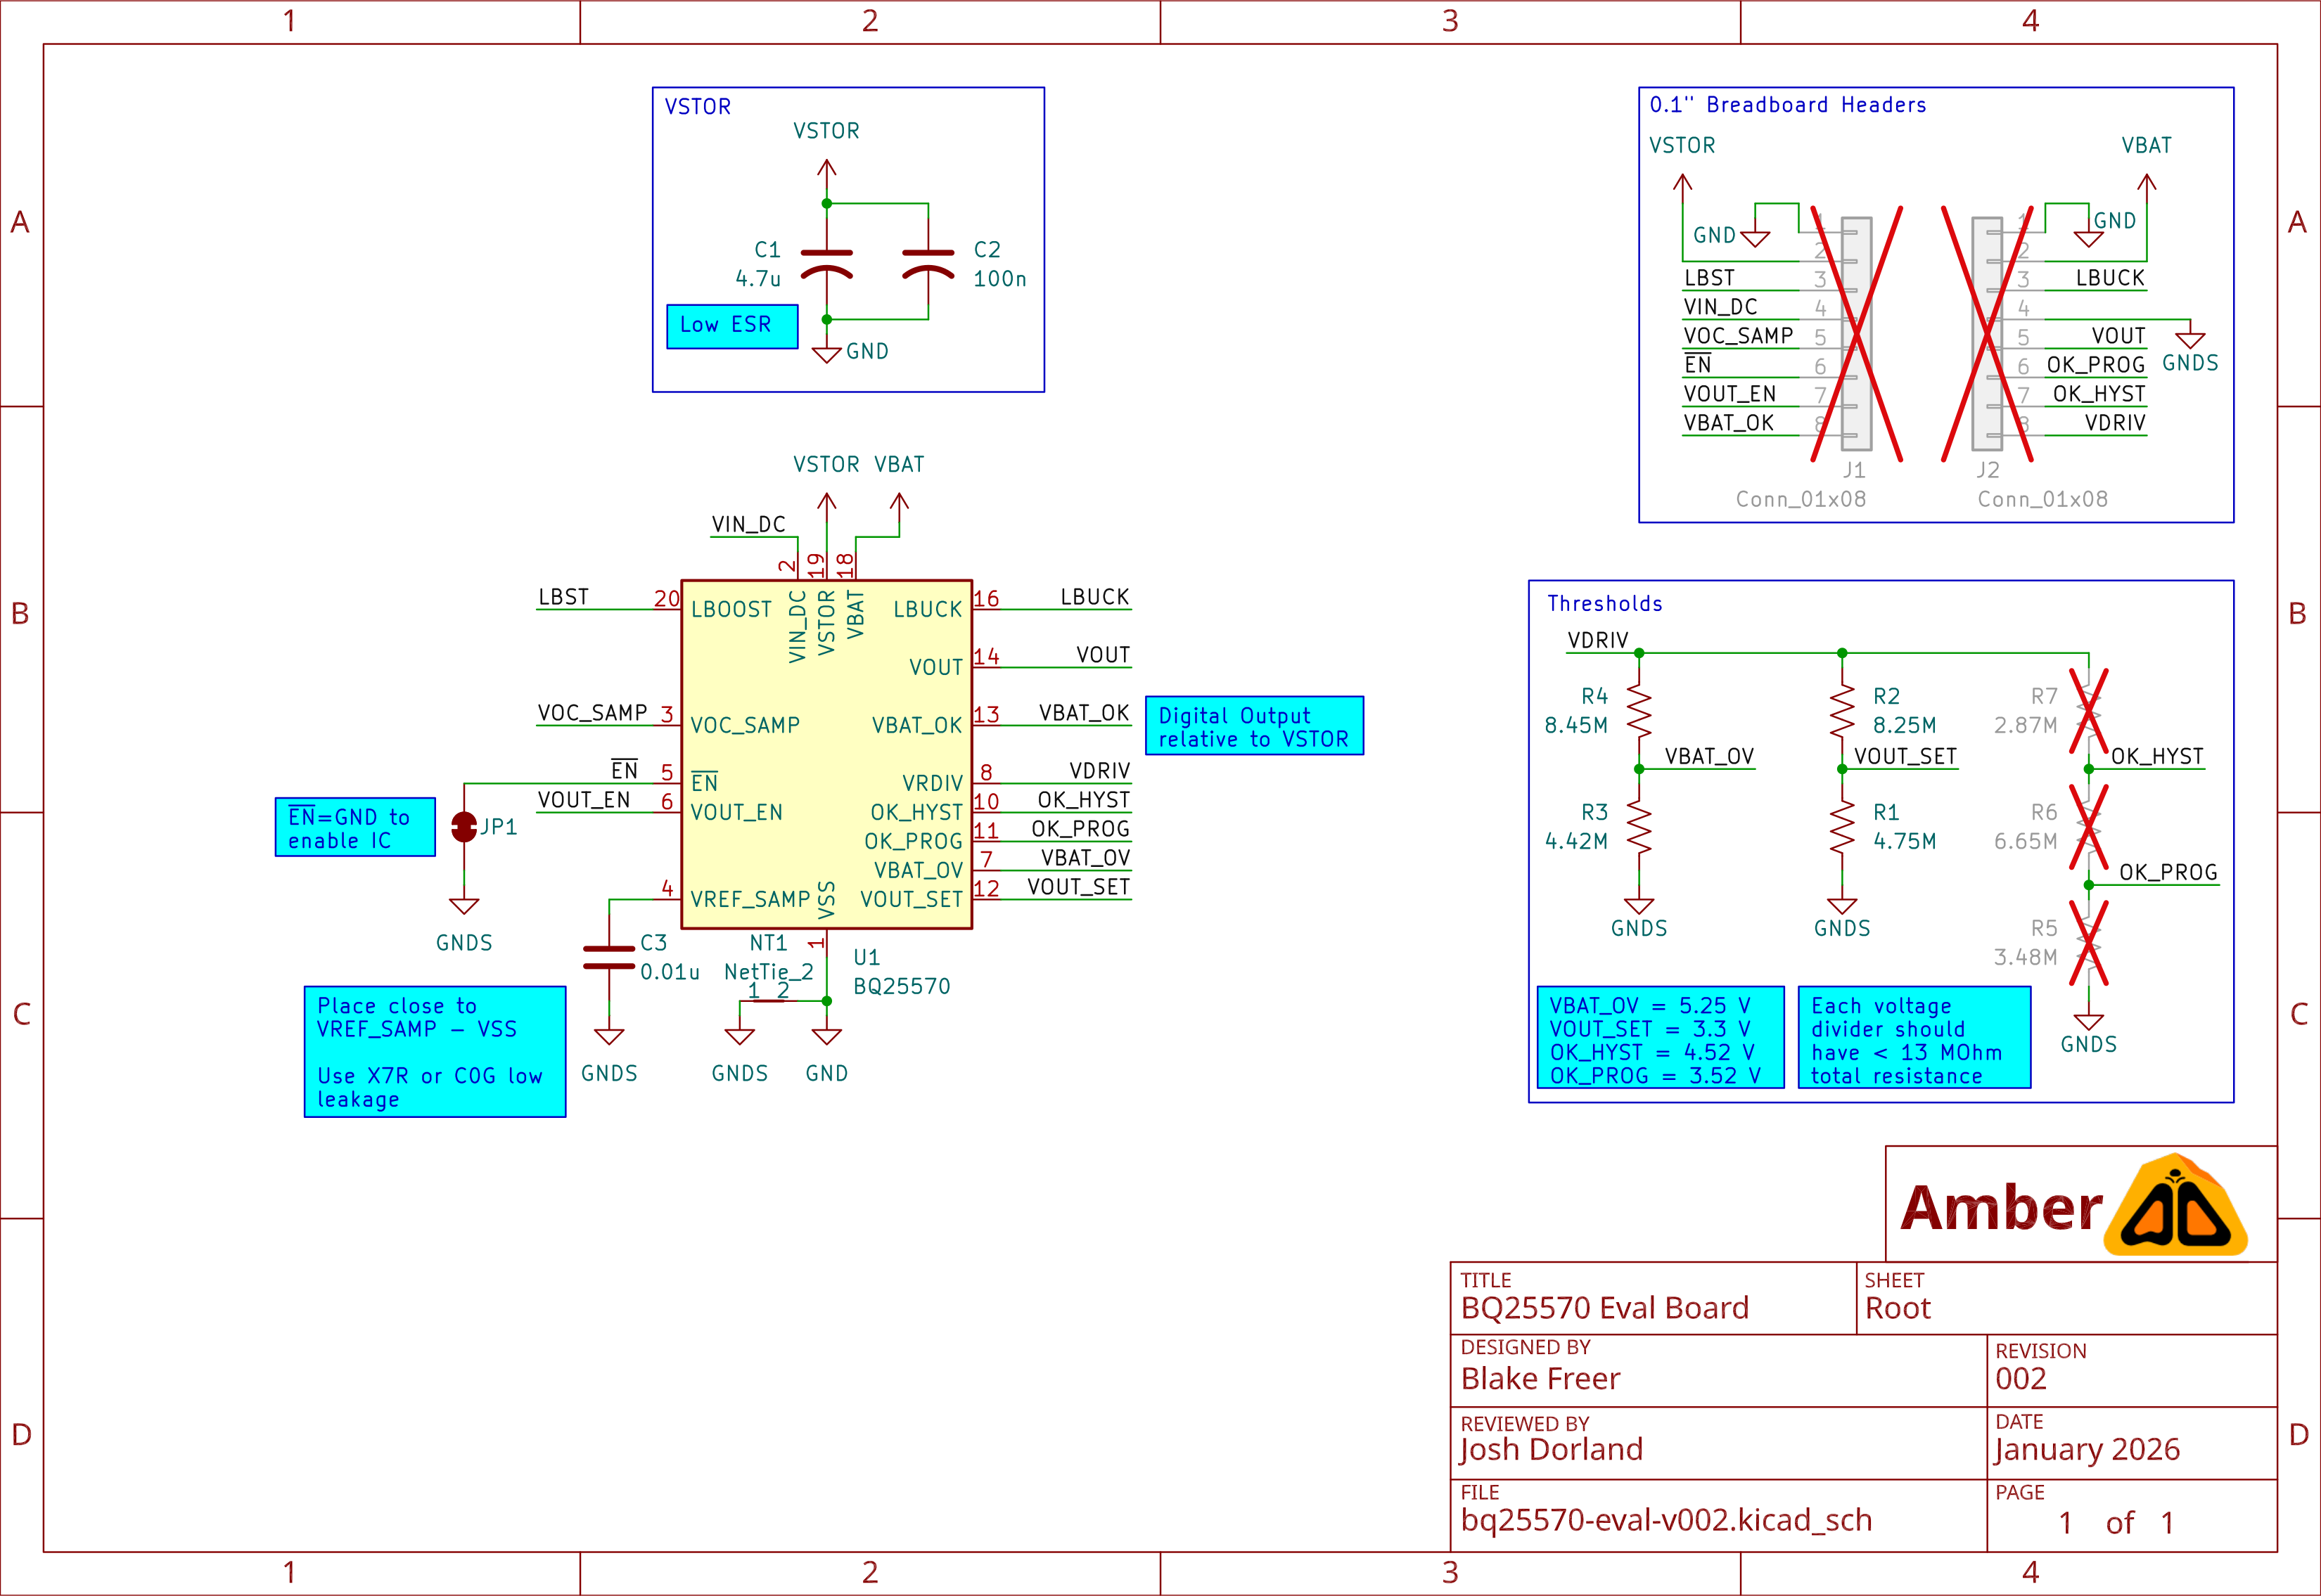Select the Low ESR note box
The height and width of the screenshot is (1596, 2321).
[x=731, y=326]
